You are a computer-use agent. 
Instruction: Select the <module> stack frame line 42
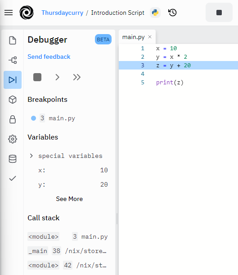coord(68,265)
